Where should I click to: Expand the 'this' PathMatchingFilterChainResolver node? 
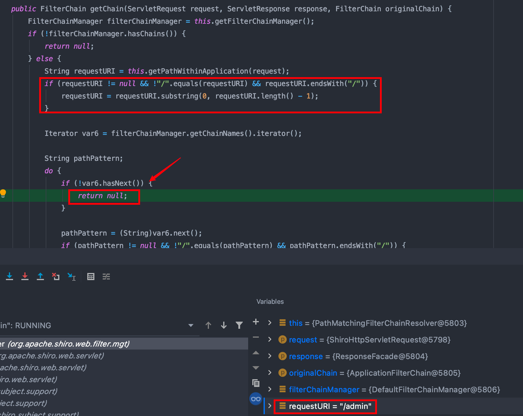coord(270,323)
